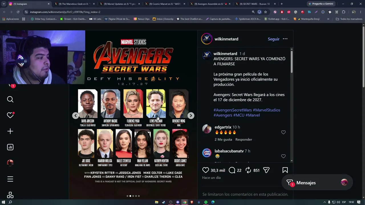This screenshot has width=365, height=205.
Task: Open the #MCU hashtag link
Action: (x=239, y=115)
